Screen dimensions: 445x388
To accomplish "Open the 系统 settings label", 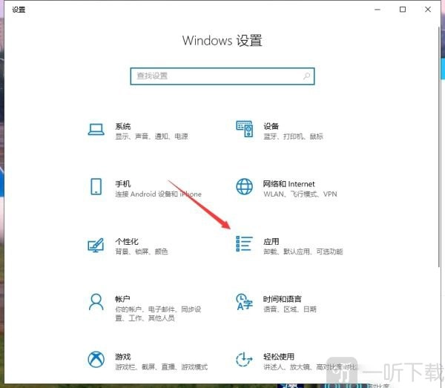I will [x=123, y=126].
